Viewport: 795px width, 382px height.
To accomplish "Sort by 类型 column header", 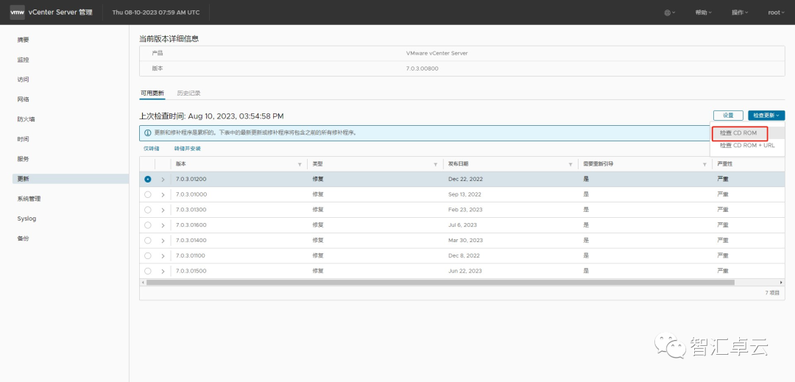I will coord(317,164).
